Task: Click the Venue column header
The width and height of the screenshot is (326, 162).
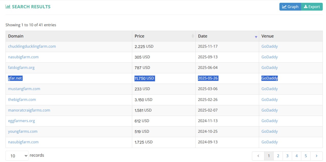Action: [x=267, y=36]
